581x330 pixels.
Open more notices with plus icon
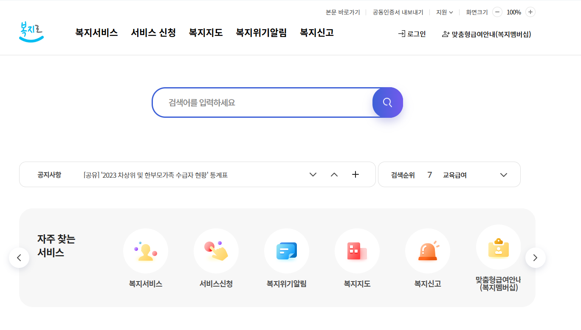pos(355,174)
